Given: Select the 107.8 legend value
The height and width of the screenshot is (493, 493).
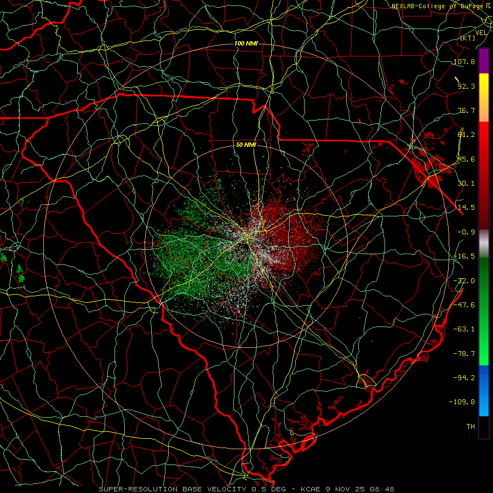Looking at the screenshot, I should click(464, 62).
